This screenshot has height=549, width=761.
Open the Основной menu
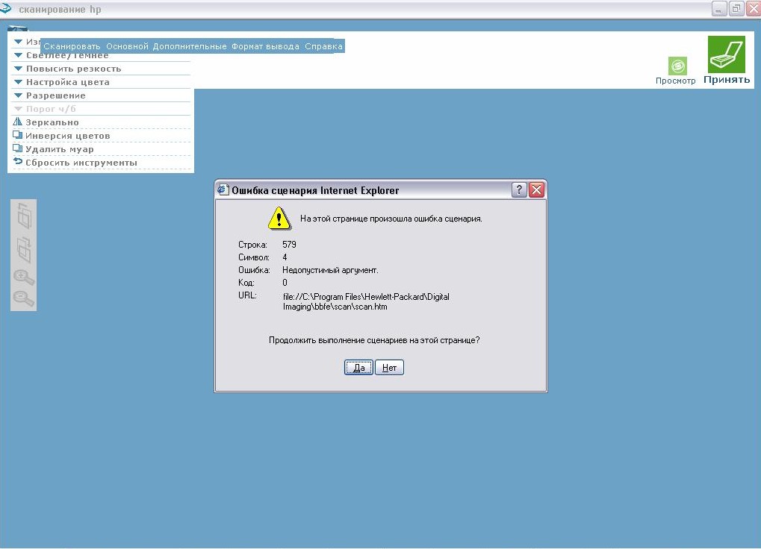[127, 46]
